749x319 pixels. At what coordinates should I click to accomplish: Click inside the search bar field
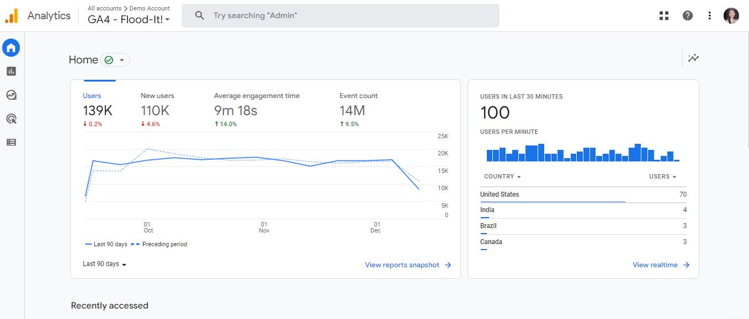click(x=340, y=15)
